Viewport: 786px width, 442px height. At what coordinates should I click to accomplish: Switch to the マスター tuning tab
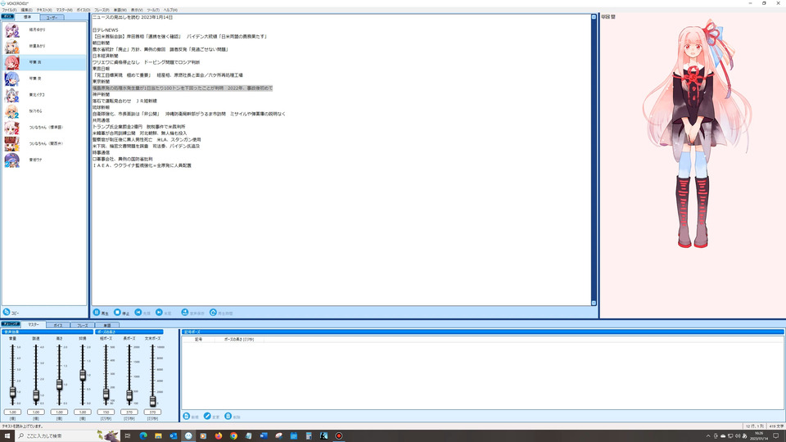tap(33, 325)
